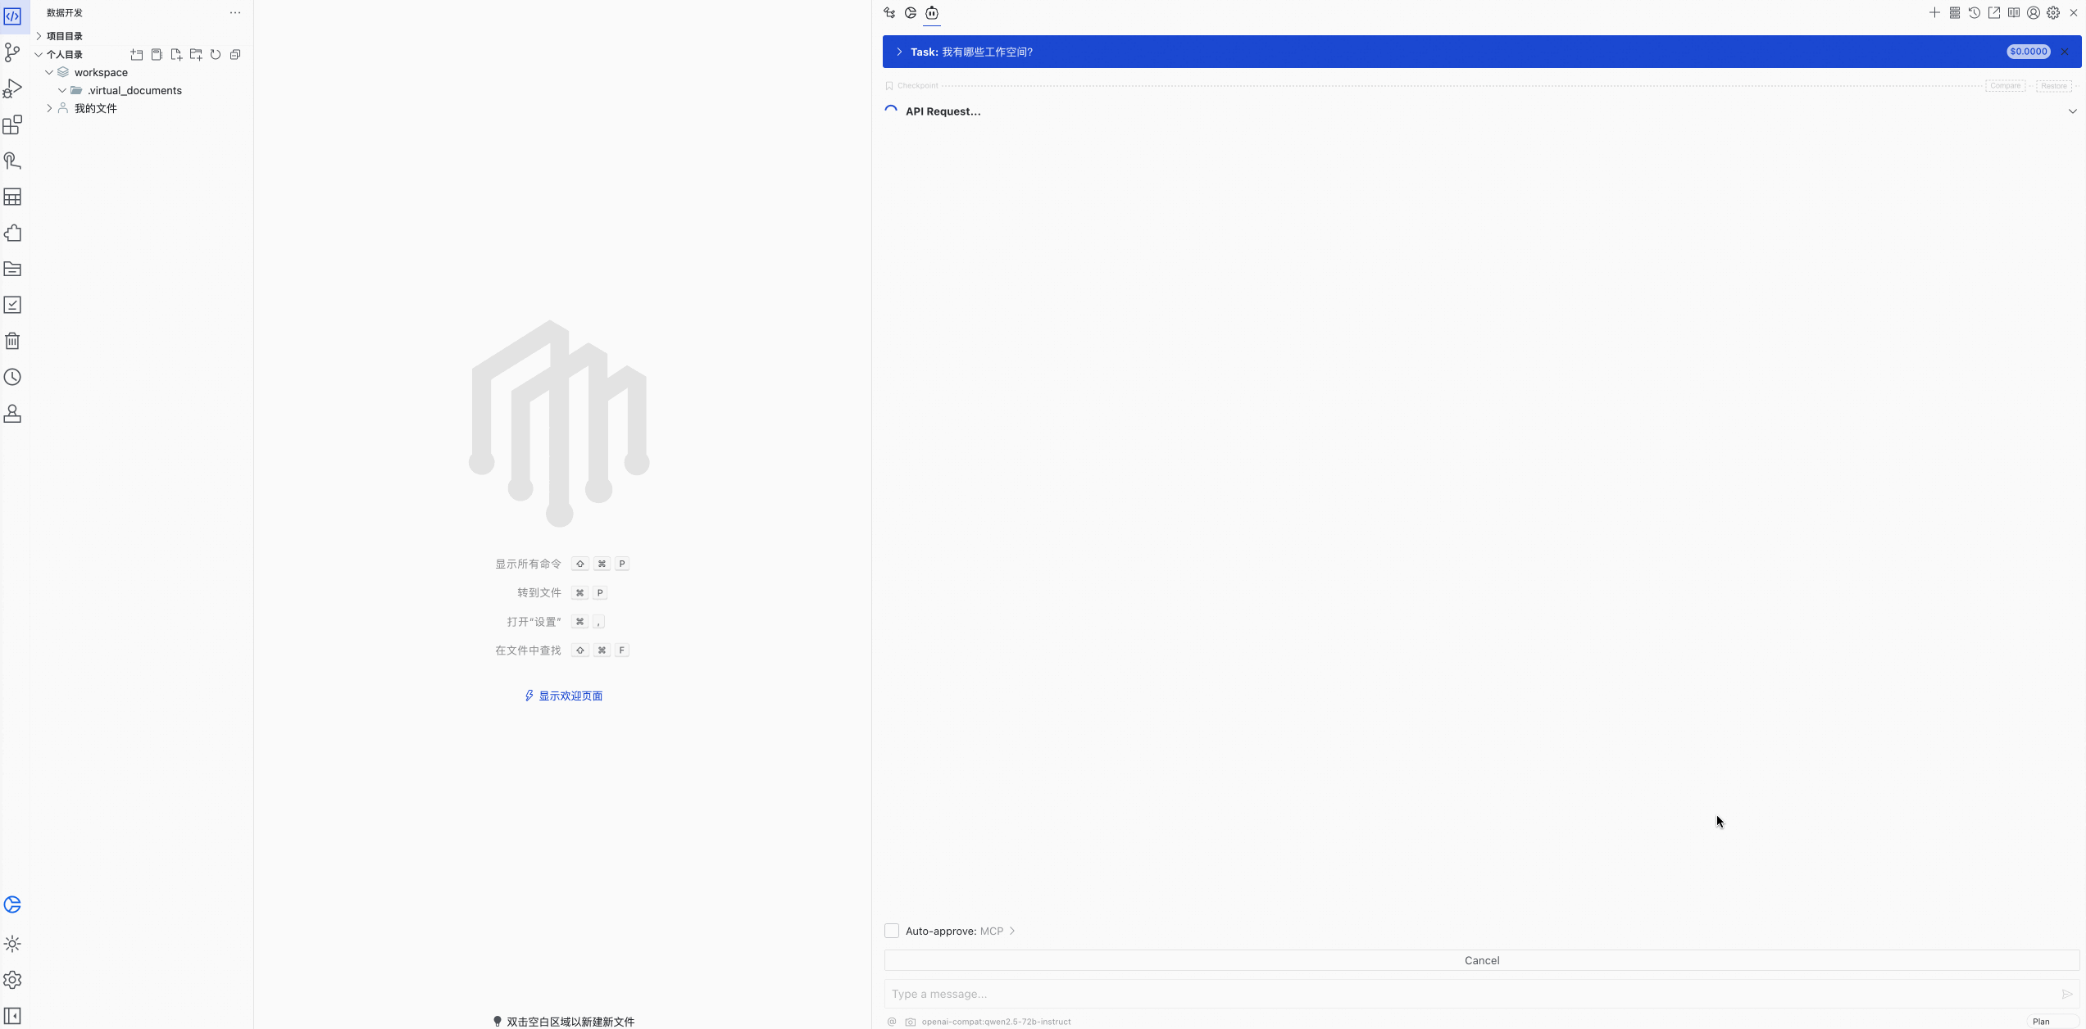This screenshot has height=1029, width=2086.
Task: Expand the API Request details chevron
Action: (2072, 111)
